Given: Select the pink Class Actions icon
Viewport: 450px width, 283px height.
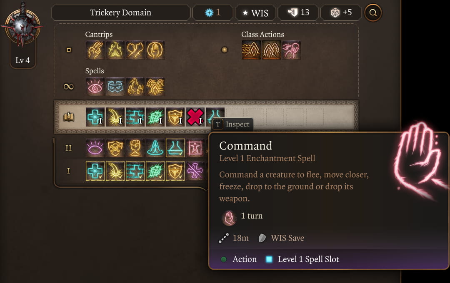Looking at the screenshot, I should 291,50.
